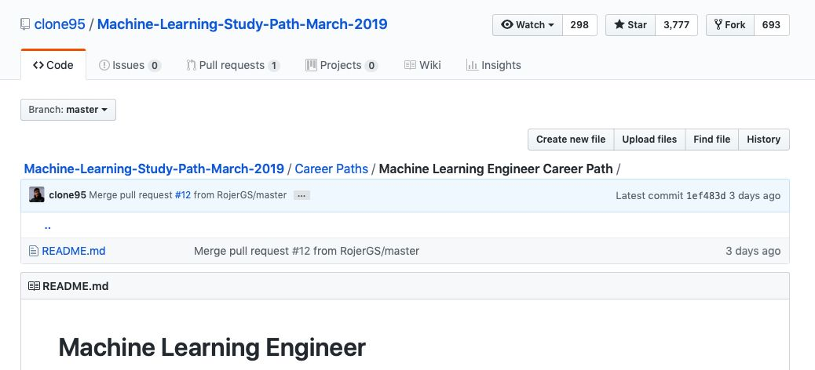Click Find file button
This screenshot has height=370, width=815.
coord(711,139)
